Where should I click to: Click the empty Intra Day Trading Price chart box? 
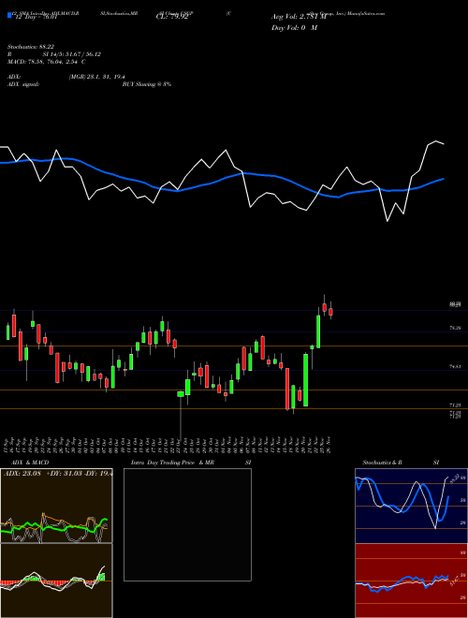tap(187, 524)
